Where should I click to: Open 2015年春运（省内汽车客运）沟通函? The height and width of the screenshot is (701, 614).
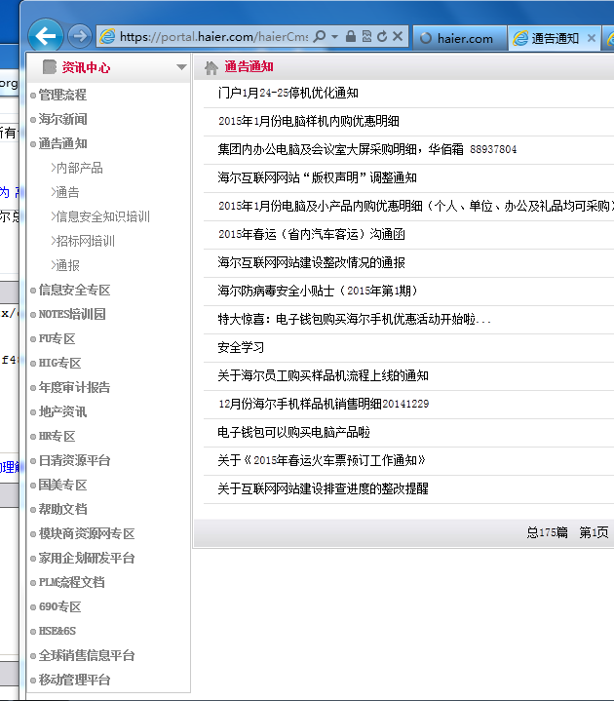312,234
